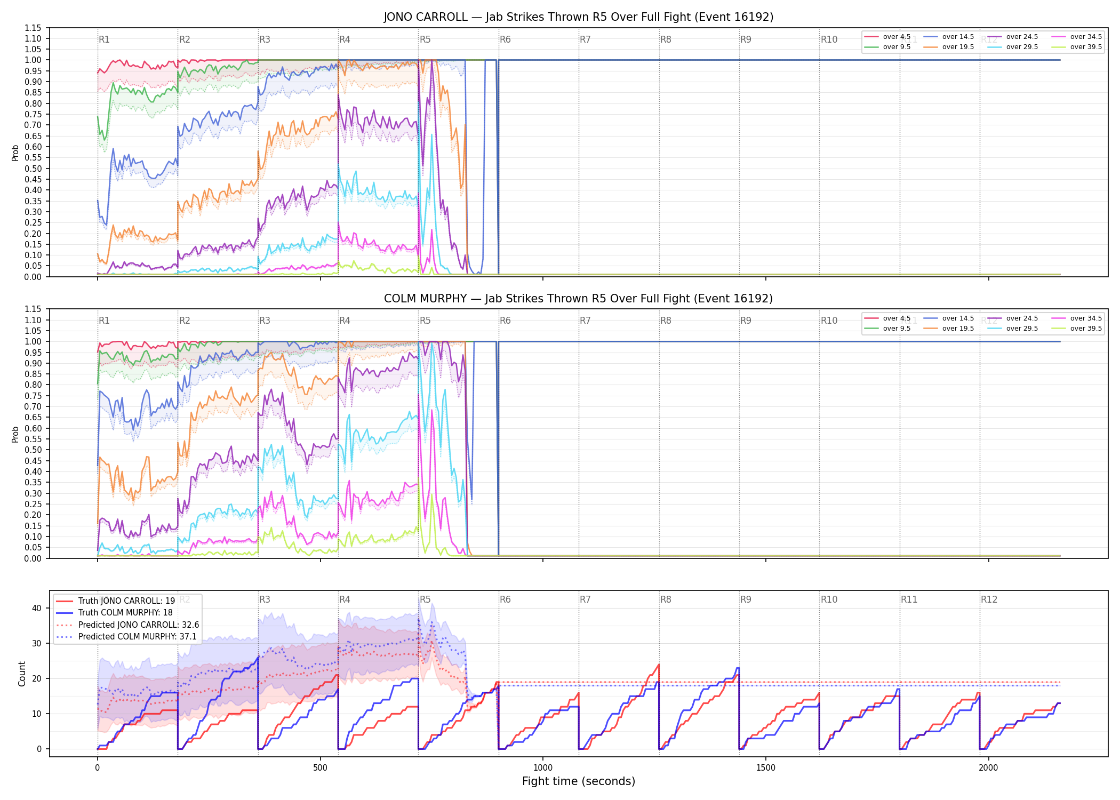Click the 'over 24.5' legend entry in top chart

coord(1013,37)
